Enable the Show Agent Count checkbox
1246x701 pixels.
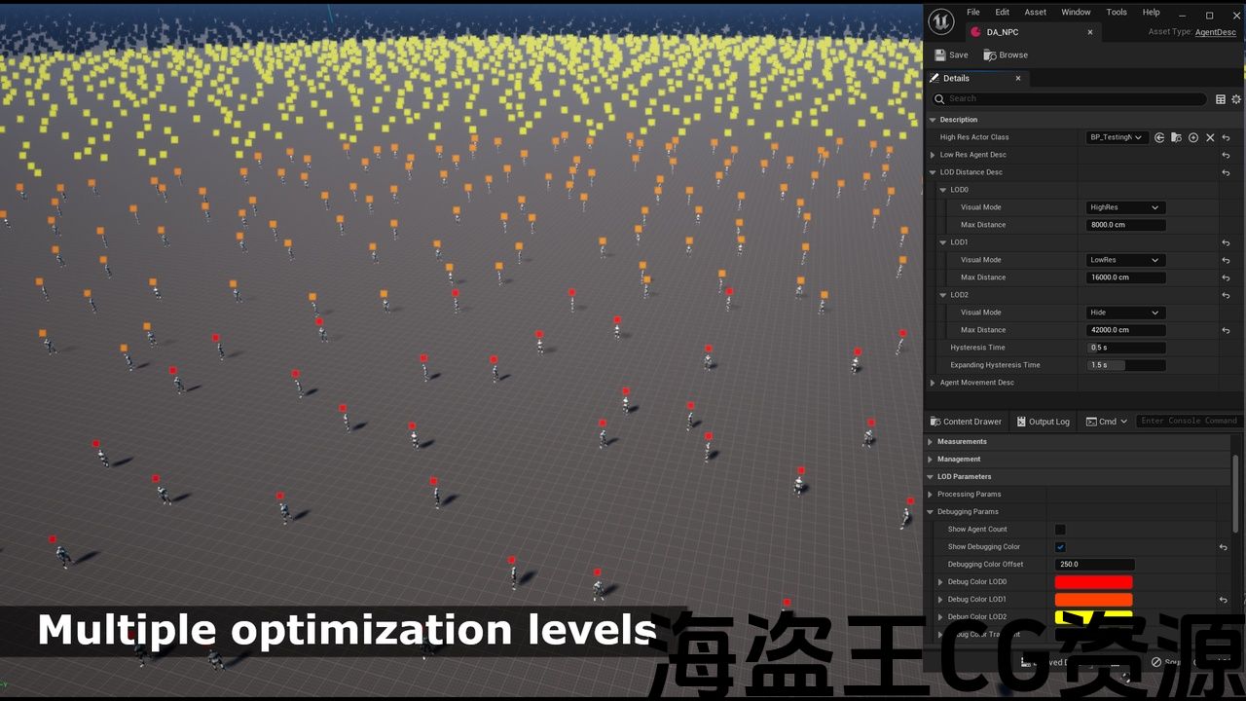tap(1060, 530)
